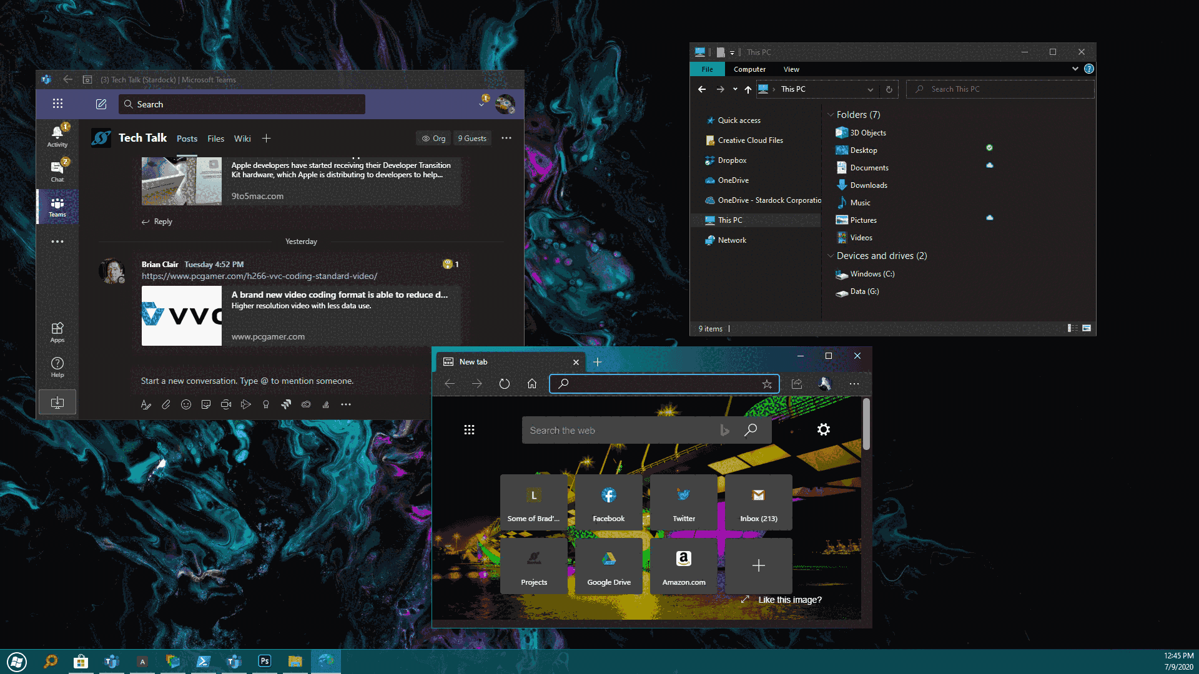This screenshot has height=674, width=1199.
Task: Open rich text formatting in Teams compose box
Action: (146, 404)
